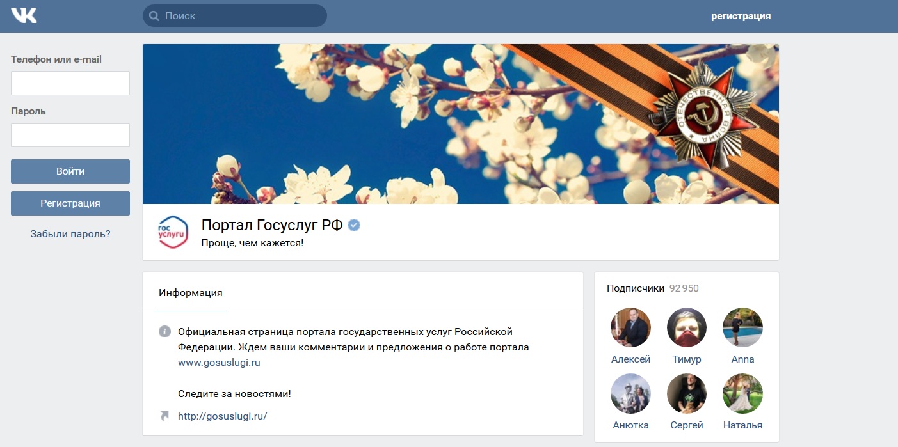898x447 pixels.
Task: Click the search magnifier icon
Action: [x=154, y=16]
